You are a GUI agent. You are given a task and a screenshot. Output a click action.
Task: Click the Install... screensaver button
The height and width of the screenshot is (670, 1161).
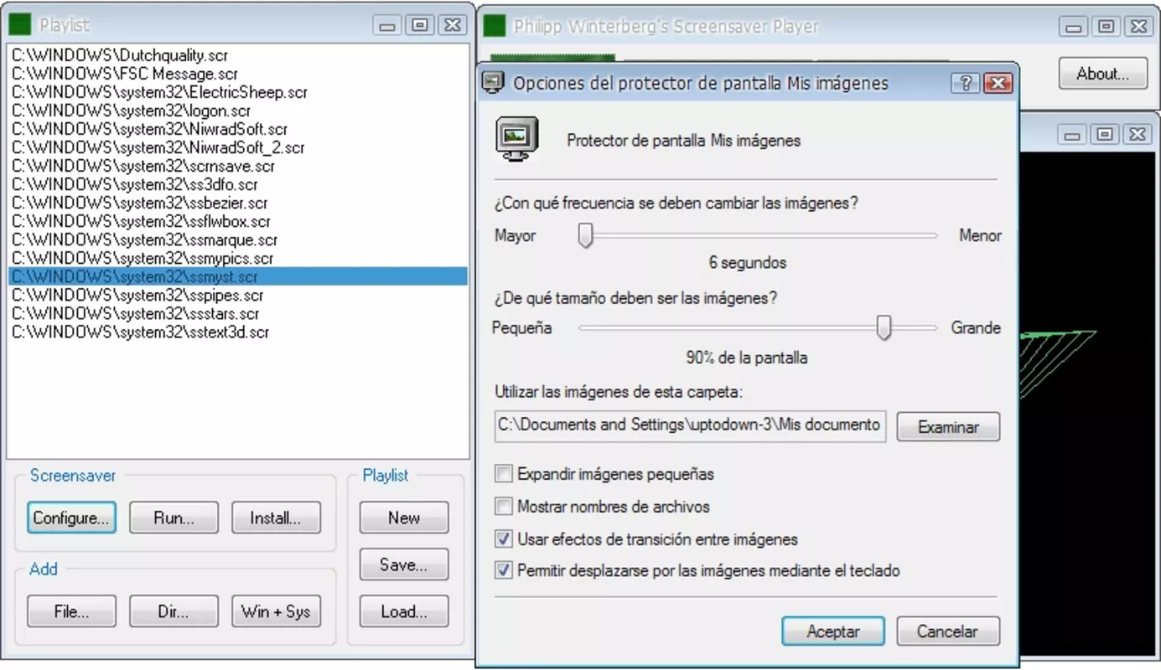click(x=276, y=518)
